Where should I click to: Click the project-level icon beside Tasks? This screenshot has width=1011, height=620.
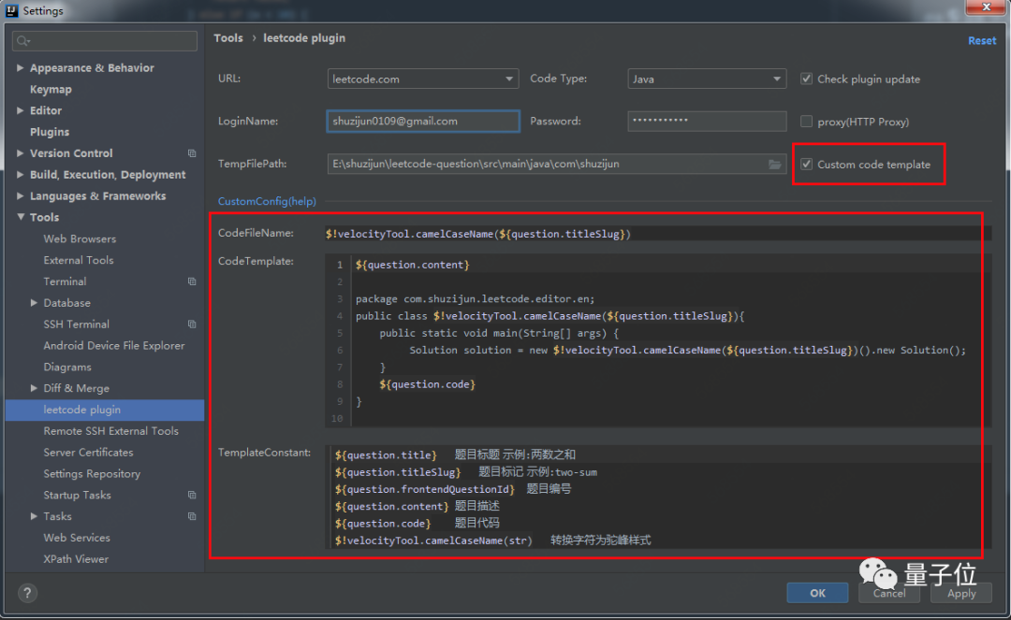pos(192,517)
